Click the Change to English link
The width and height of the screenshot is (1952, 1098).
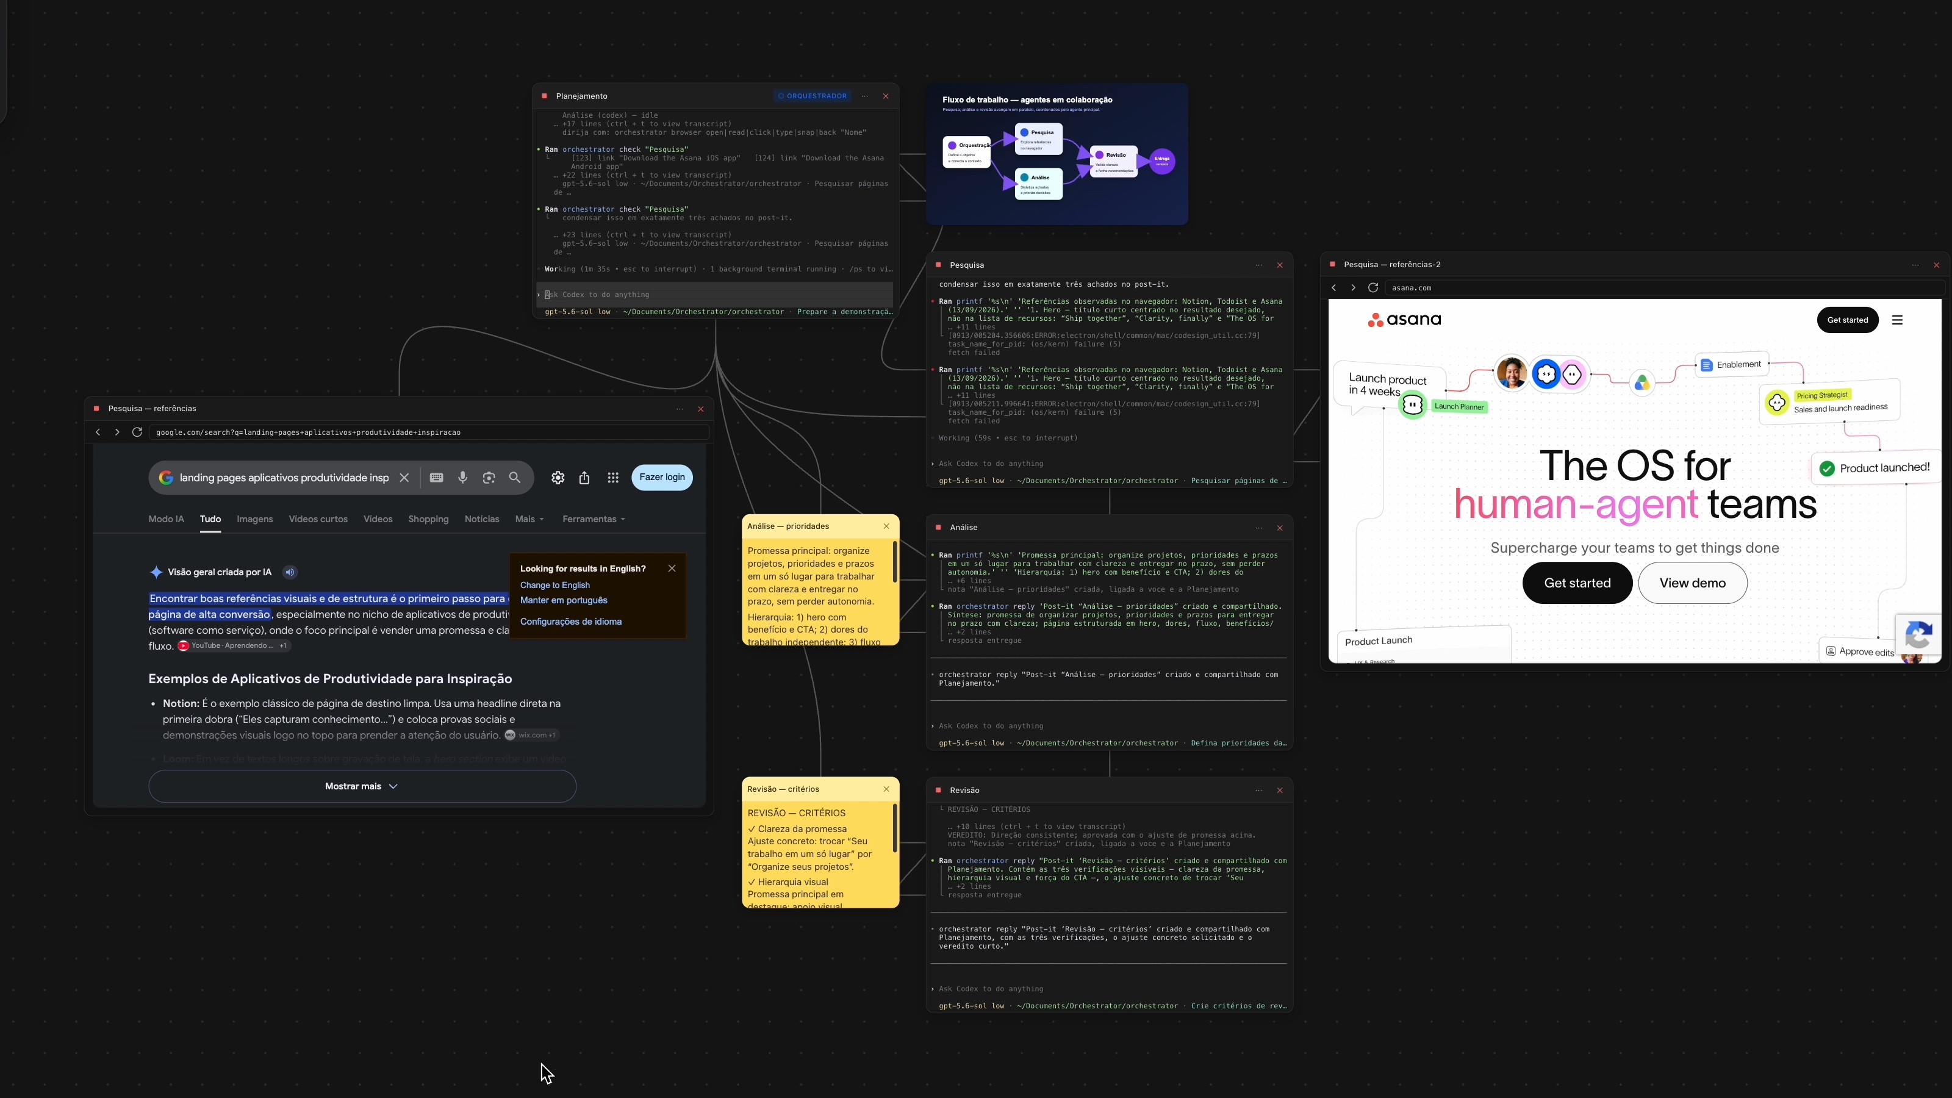click(554, 585)
